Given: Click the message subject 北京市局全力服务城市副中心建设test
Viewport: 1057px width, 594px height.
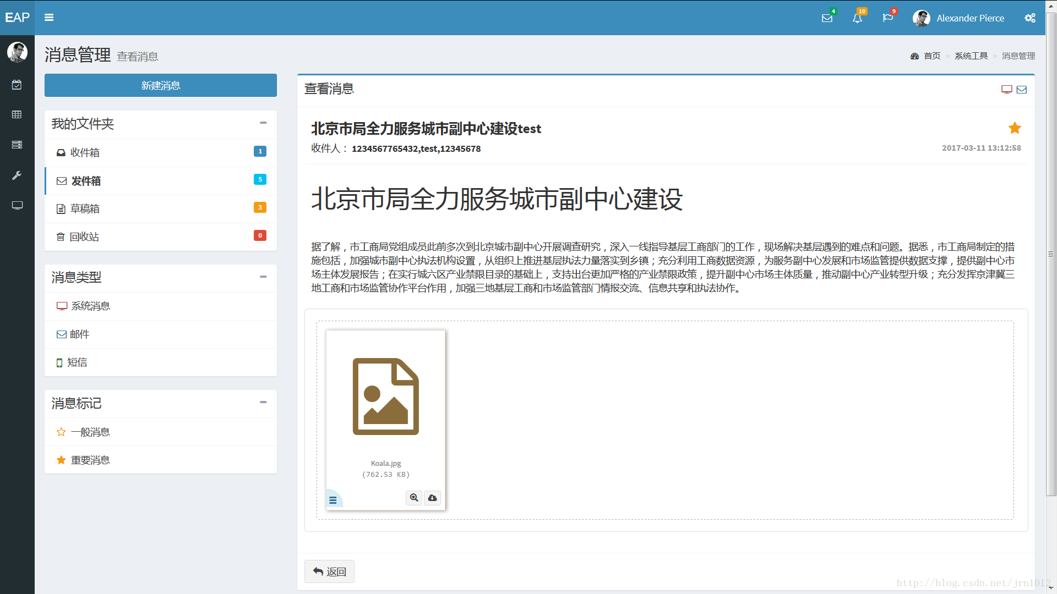Looking at the screenshot, I should pos(426,129).
